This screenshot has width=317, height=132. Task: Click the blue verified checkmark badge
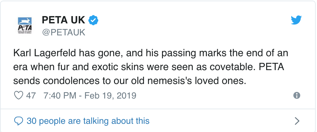(x=93, y=20)
